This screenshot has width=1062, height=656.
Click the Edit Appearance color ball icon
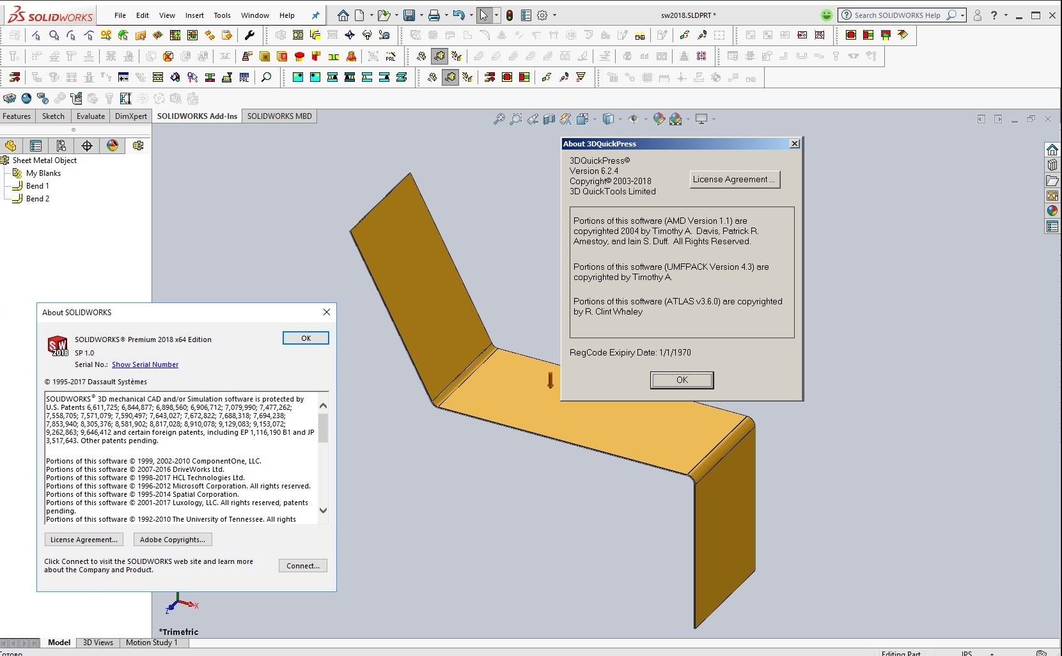tap(659, 119)
